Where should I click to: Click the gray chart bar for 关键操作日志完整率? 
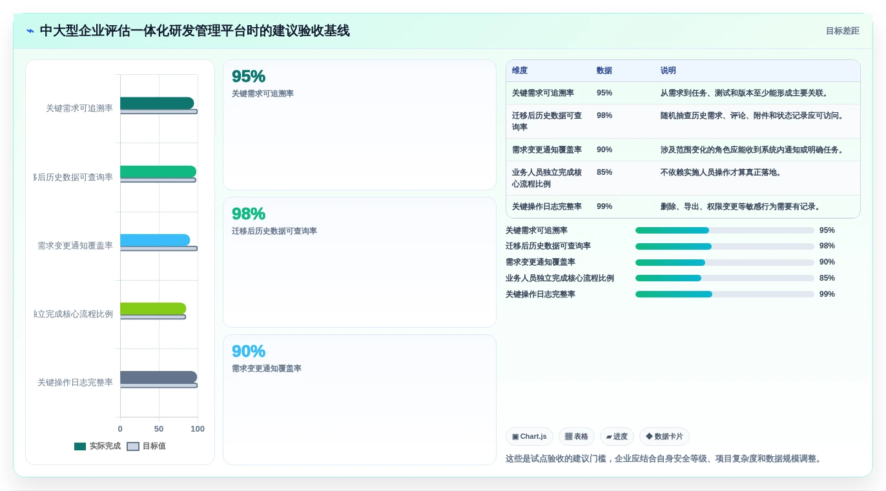point(158,377)
